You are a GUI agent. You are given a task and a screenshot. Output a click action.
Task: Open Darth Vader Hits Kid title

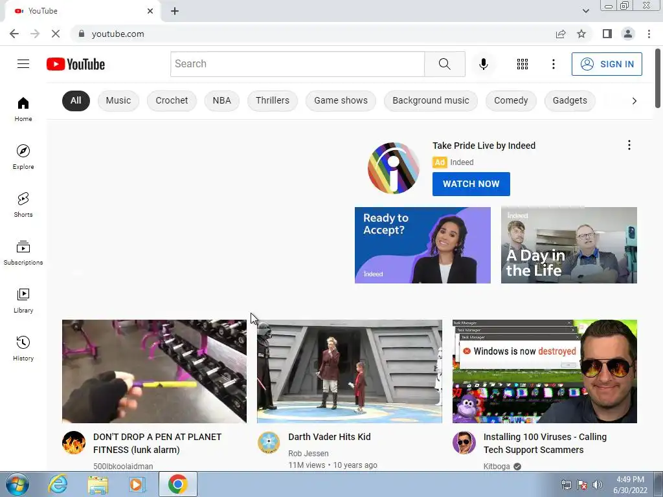tap(330, 437)
